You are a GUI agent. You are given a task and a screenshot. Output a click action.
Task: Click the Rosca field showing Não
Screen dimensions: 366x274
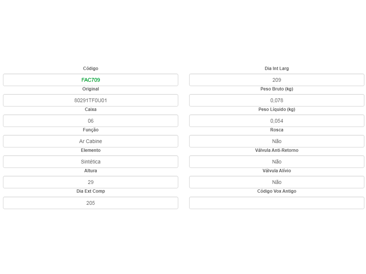277,141
